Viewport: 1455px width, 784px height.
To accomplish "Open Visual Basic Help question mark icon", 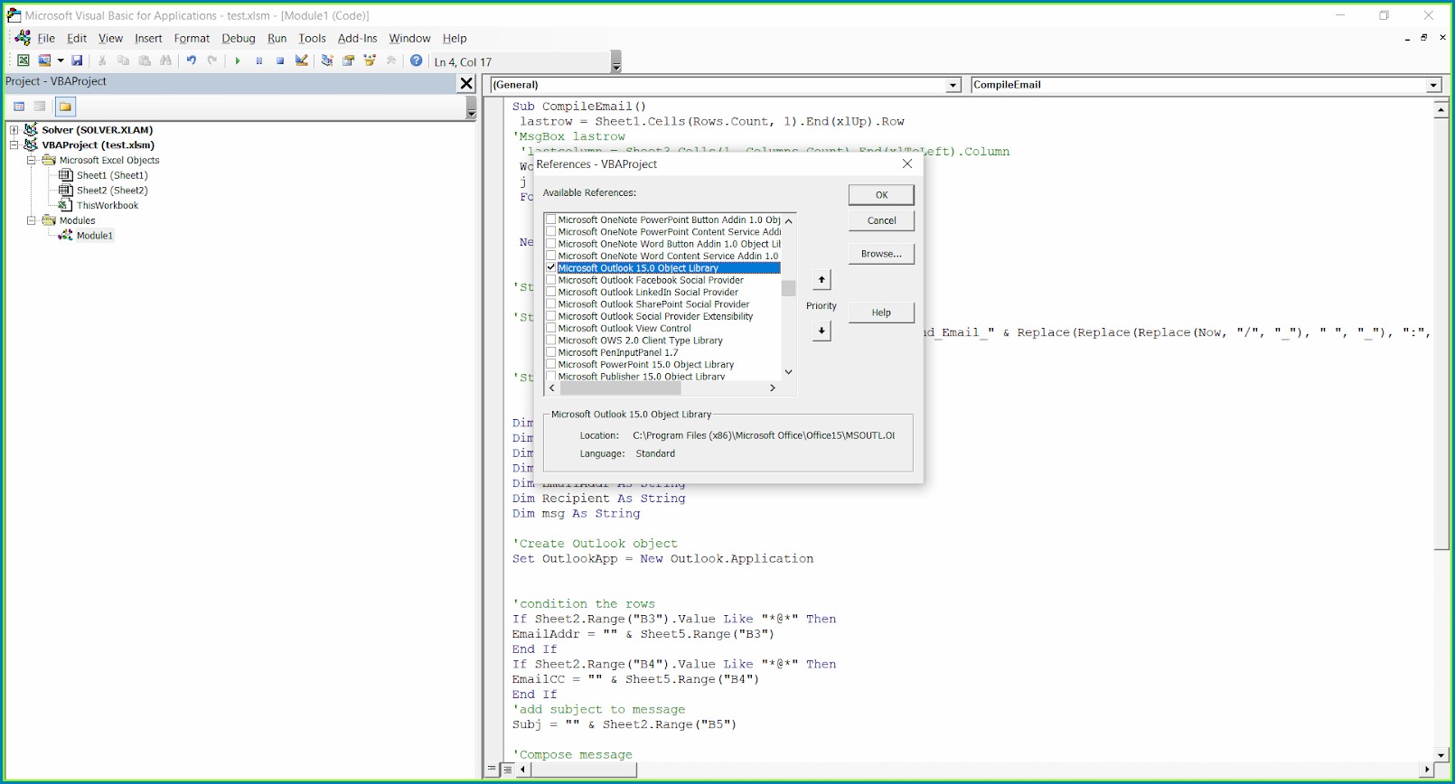I will [417, 61].
